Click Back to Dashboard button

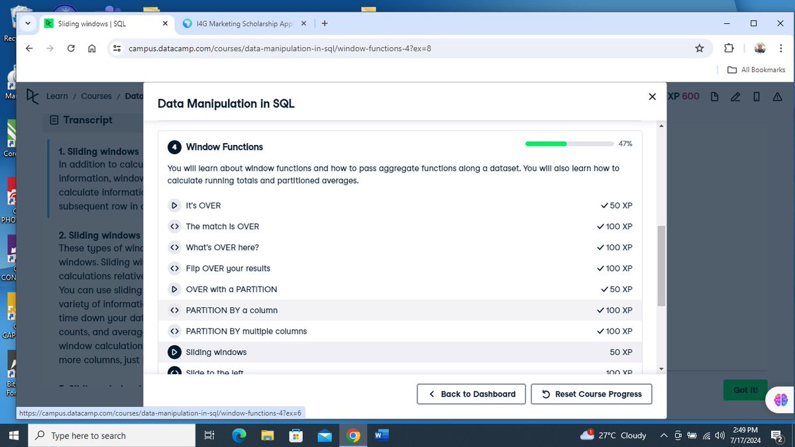click(x=471, y=394)
